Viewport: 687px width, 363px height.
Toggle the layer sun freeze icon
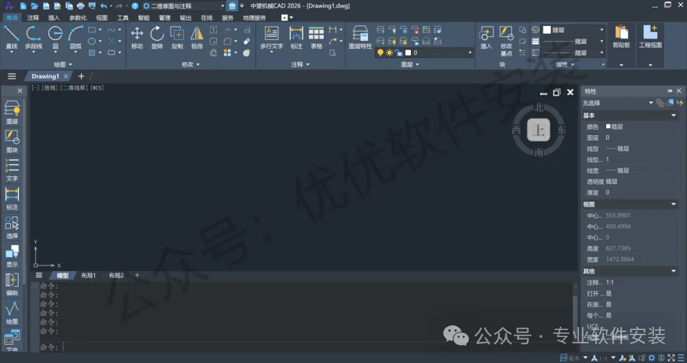pyautogui.click(x=389, y=53)
